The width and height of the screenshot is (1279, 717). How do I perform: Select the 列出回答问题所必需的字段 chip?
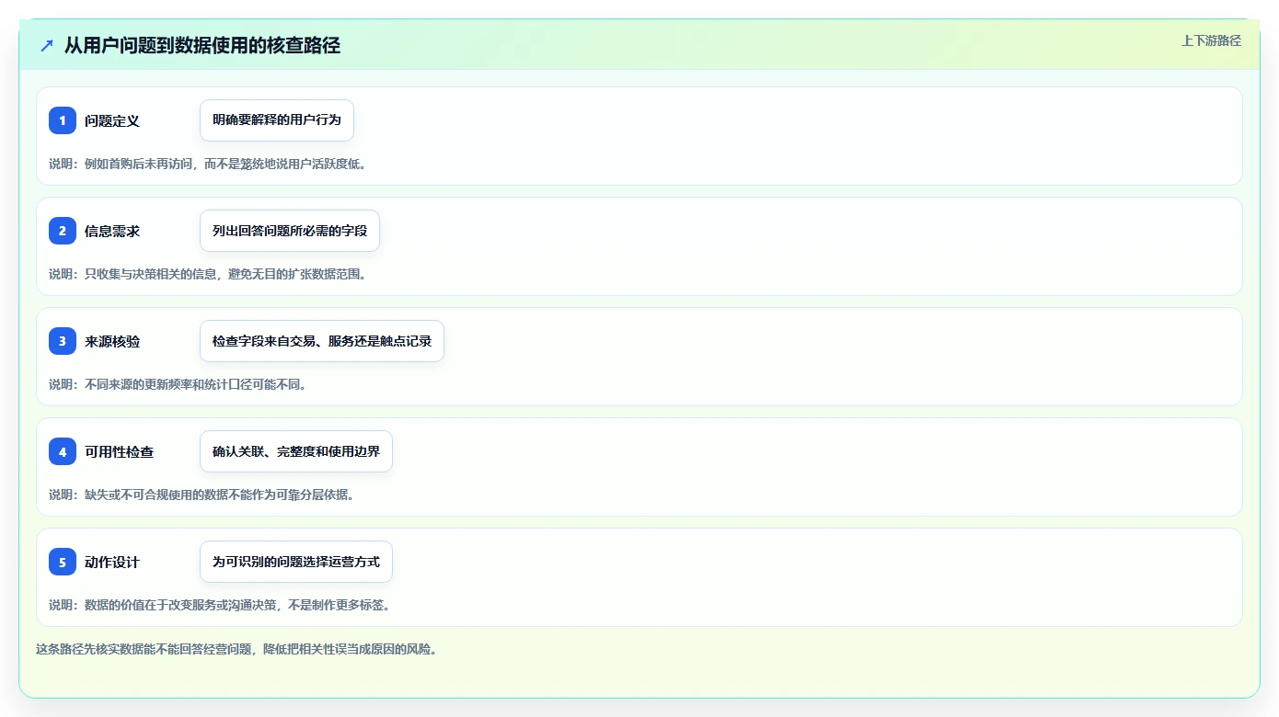tap(290, 231)
